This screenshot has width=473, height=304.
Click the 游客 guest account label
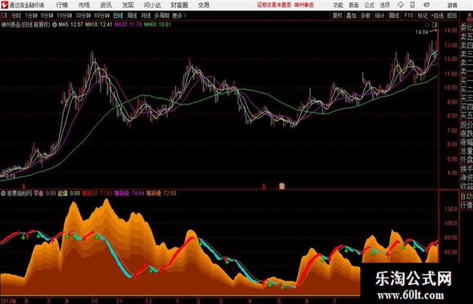(x=452, y=5)
